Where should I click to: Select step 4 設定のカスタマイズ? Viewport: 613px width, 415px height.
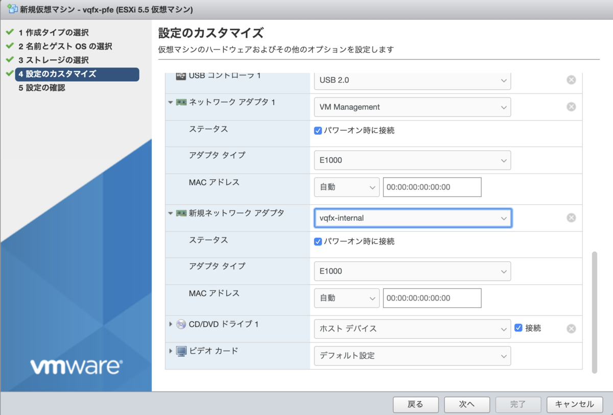tap(77, 75)
